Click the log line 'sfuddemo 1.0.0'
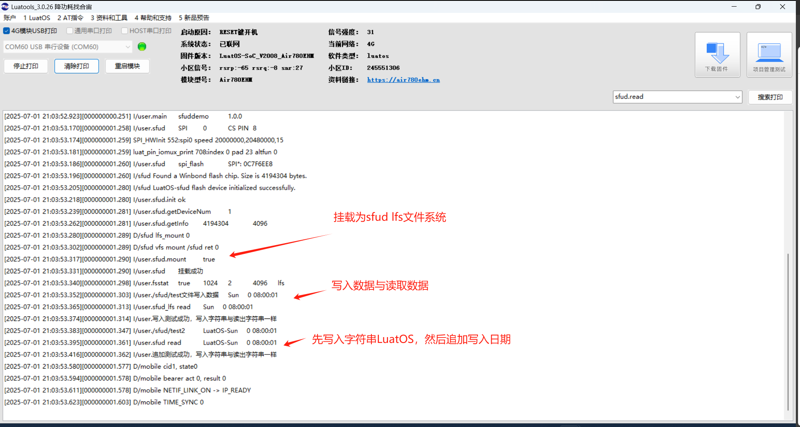The height and width of the screenshot is (427, 800). [123, 116]
